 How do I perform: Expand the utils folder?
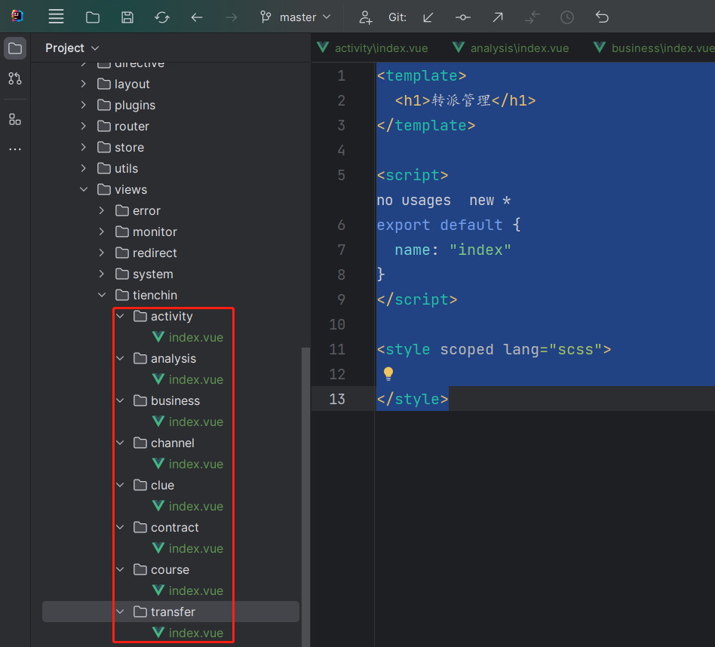(x=83, y=168)
